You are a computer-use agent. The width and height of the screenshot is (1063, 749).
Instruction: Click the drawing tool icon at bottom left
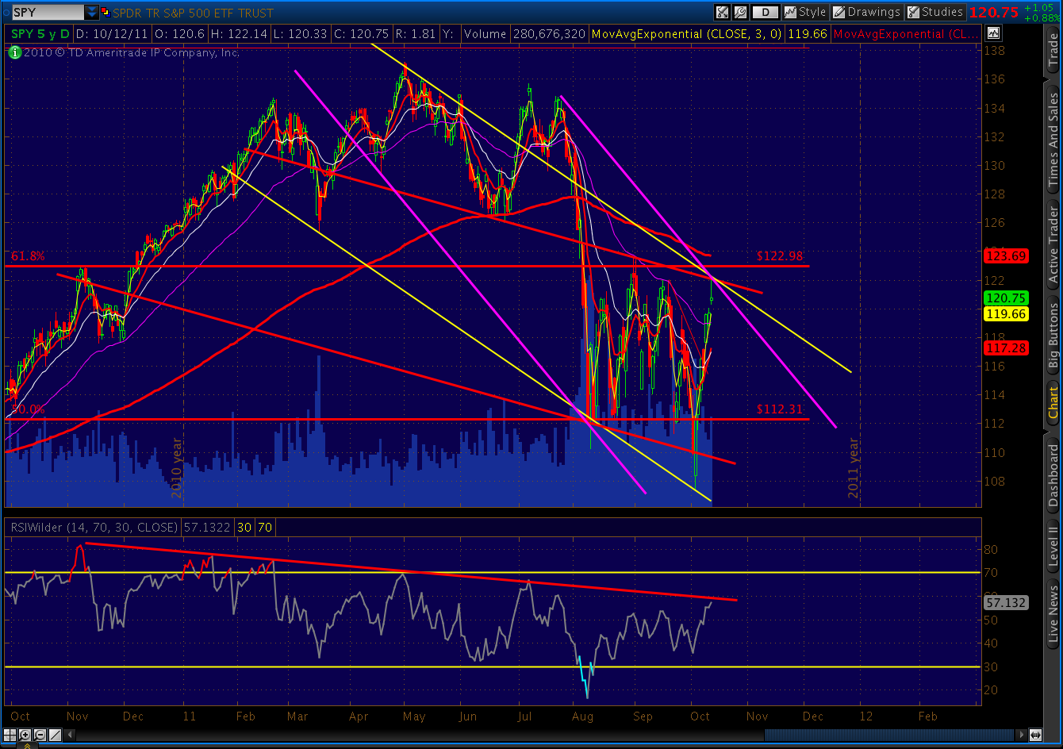[56, 735]
